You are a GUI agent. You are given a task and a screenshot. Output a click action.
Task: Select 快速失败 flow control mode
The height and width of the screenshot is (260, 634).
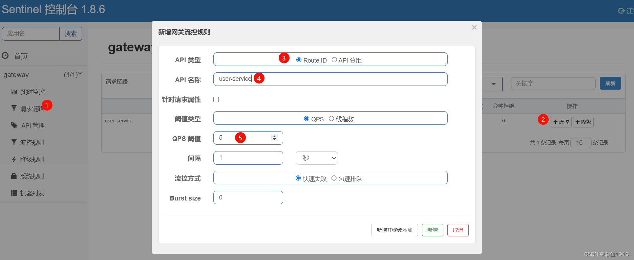tap(298, 178)
